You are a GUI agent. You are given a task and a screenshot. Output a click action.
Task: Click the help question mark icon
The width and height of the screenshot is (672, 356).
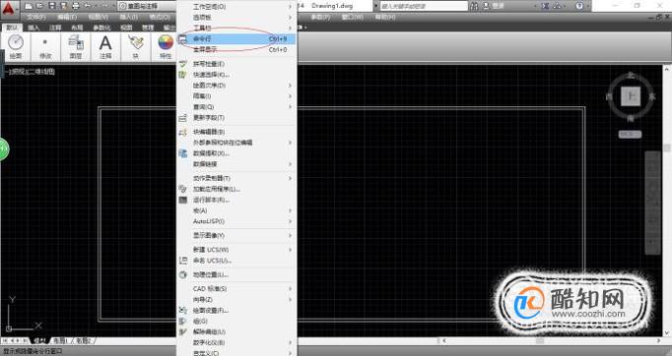tap(579, 6)
